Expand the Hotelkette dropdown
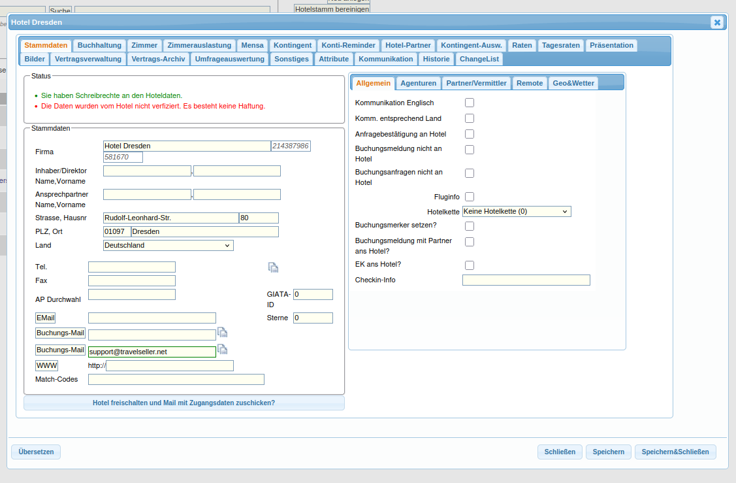Screen dimensions: 736x483 click(x=516, y=212)
